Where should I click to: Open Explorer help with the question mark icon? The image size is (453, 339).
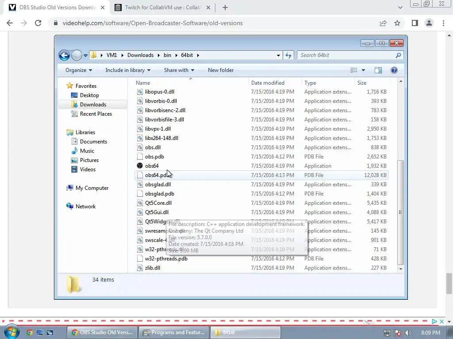click(x=394, y=70)
